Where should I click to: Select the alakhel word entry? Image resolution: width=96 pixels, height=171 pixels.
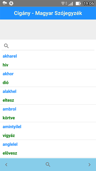coord(48,96)
